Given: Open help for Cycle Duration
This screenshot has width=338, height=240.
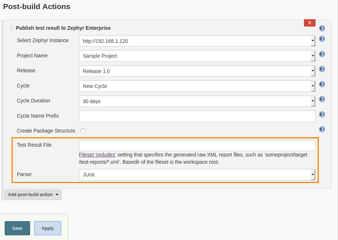Looking at the screenshot, I should pyautogui.click(x=322, y=99).
